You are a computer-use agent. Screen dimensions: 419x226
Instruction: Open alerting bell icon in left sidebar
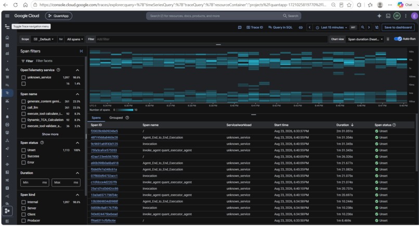(7, 117)
